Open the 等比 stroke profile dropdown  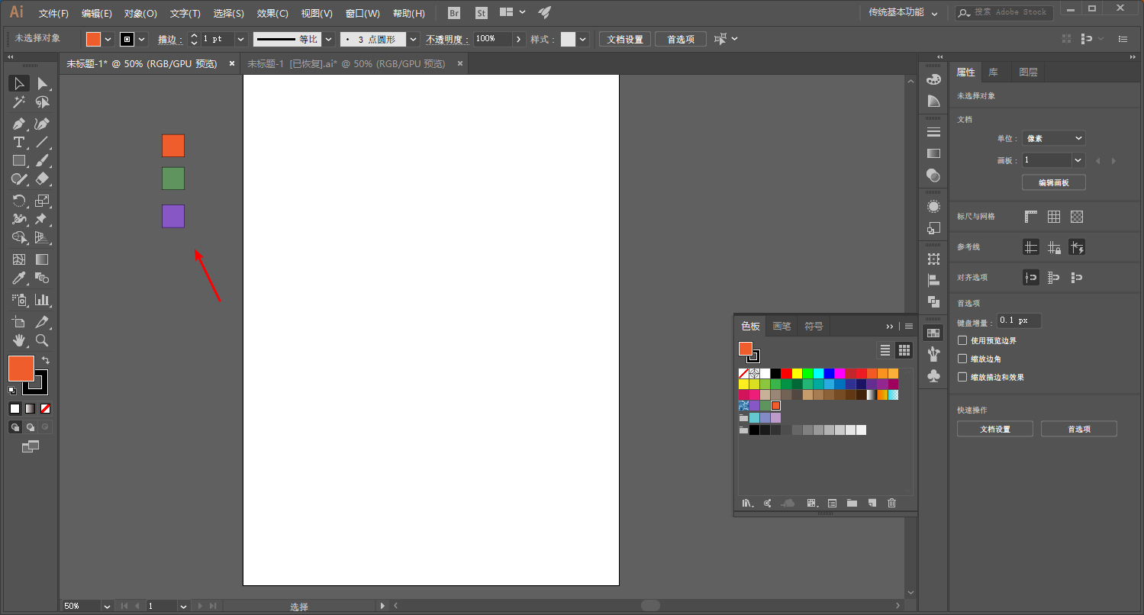tap(329, 39)
